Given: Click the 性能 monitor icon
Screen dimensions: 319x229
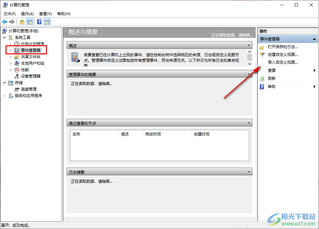Looking at the screenshot, I should click(x=17, y=70).
